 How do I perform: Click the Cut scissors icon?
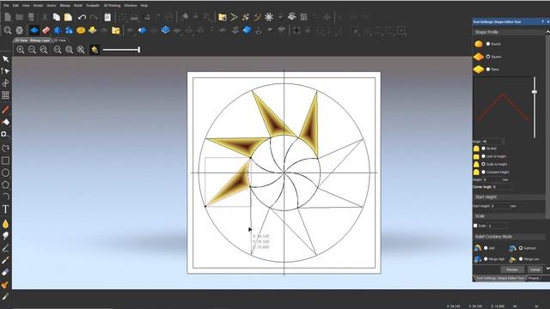click(45, 17)
